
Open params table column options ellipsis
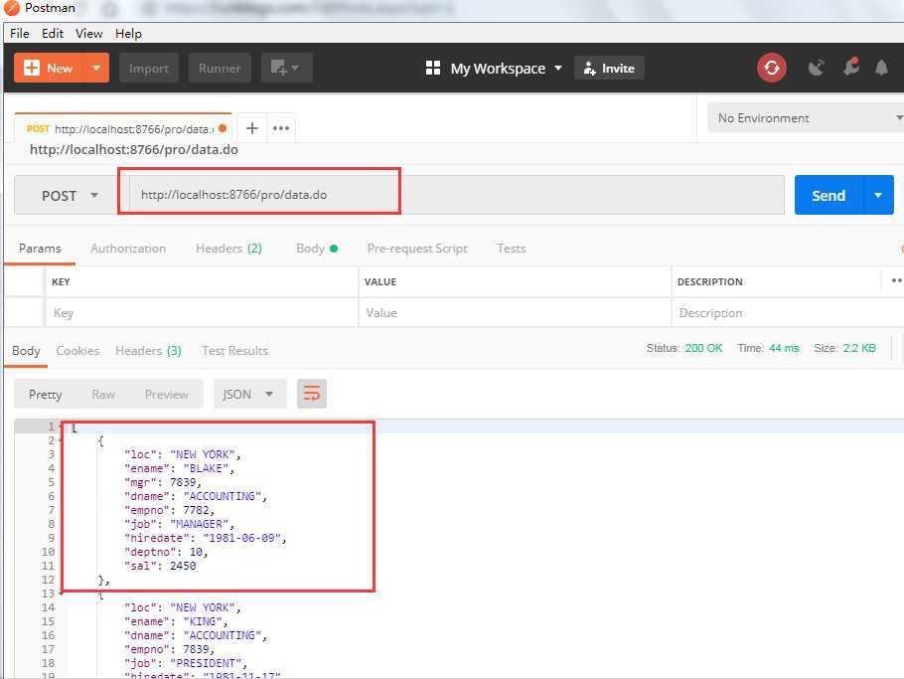(x=896, y=281)
